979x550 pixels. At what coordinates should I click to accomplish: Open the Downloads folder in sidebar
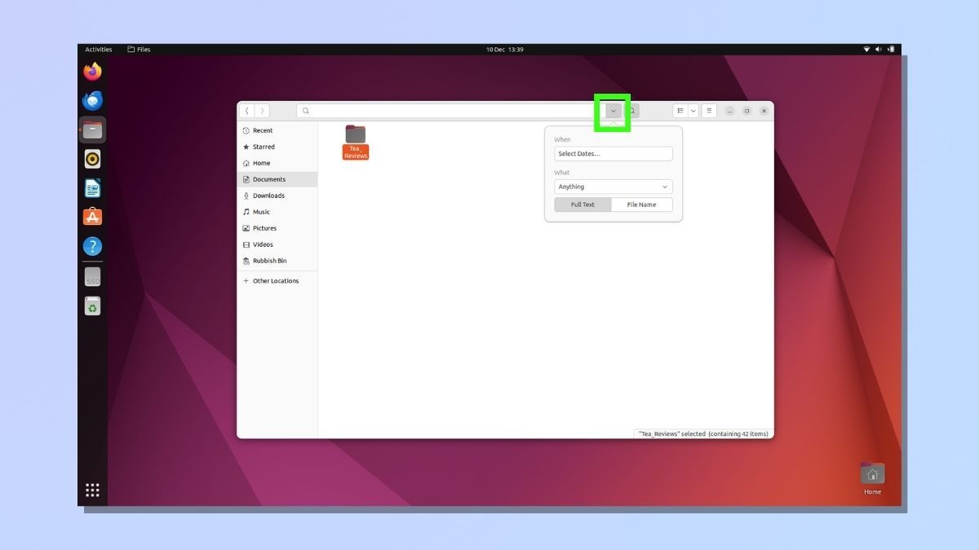247,196
